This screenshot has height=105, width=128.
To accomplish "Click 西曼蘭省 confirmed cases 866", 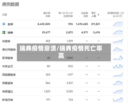I will pos(48,83).
